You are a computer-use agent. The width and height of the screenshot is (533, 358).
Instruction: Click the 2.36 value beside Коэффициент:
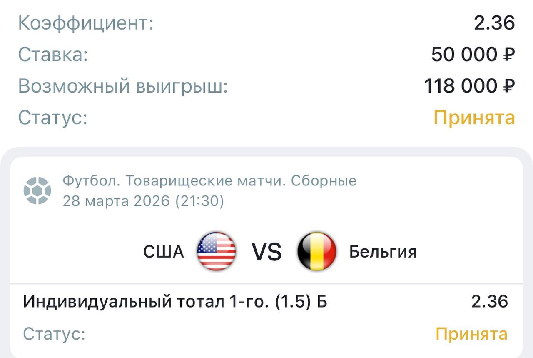coord(494,23)
